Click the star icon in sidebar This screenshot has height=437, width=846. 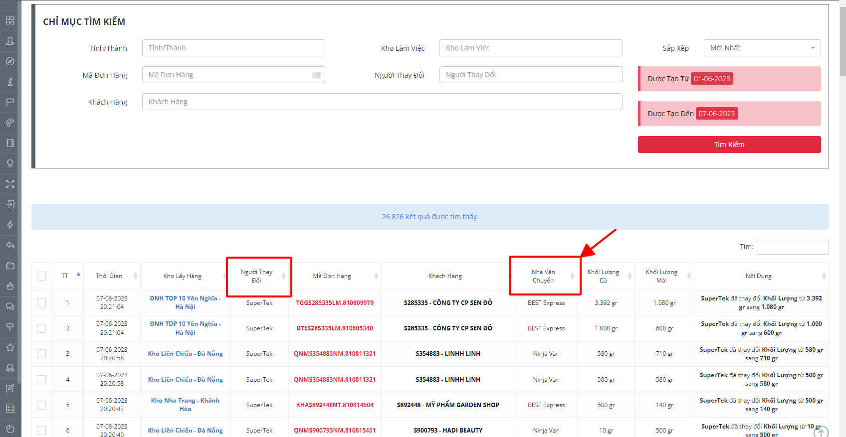pos(10,347)
